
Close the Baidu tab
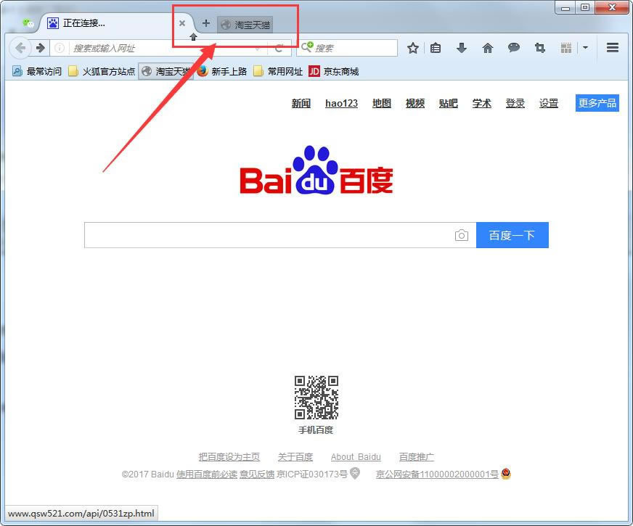tap(182, 23)
